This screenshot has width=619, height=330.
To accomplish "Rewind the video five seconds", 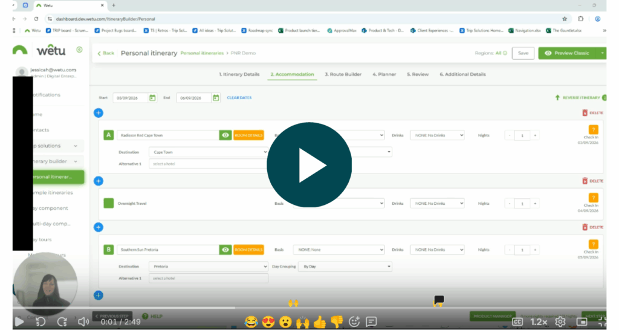I will pyautogui.click(x=41, y=322).
